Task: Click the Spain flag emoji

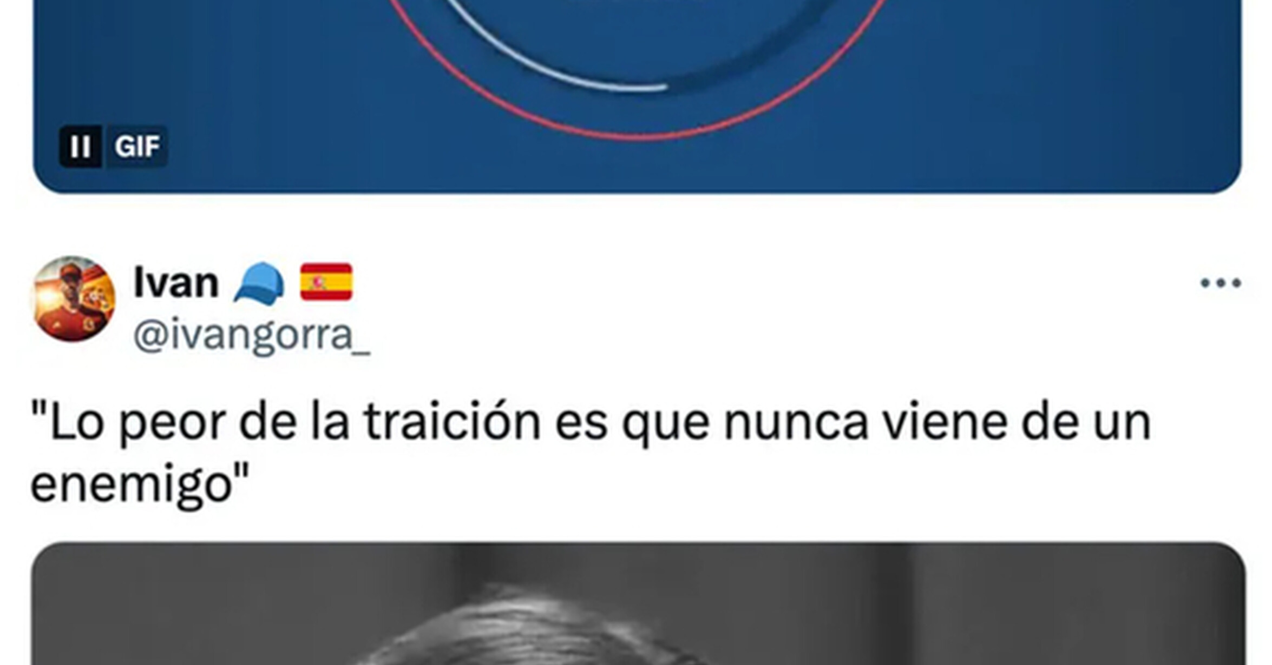Action: pos(326,282)
